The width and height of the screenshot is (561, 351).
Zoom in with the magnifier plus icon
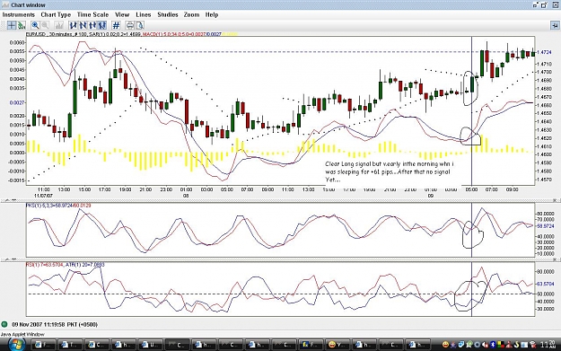(x=35, y=25)
